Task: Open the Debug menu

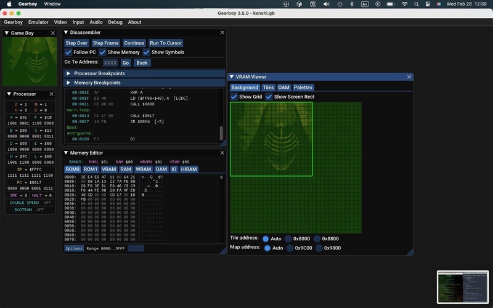Action: click(x=115, y=22)
